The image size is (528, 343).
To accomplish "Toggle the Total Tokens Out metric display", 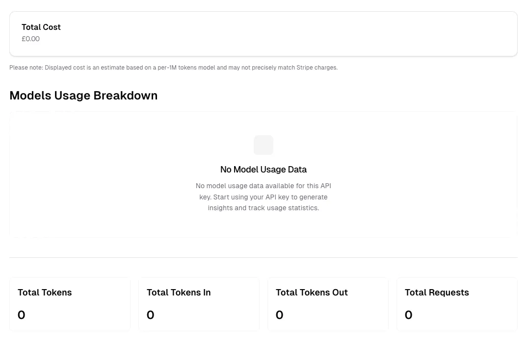I will tap(328, 304).
